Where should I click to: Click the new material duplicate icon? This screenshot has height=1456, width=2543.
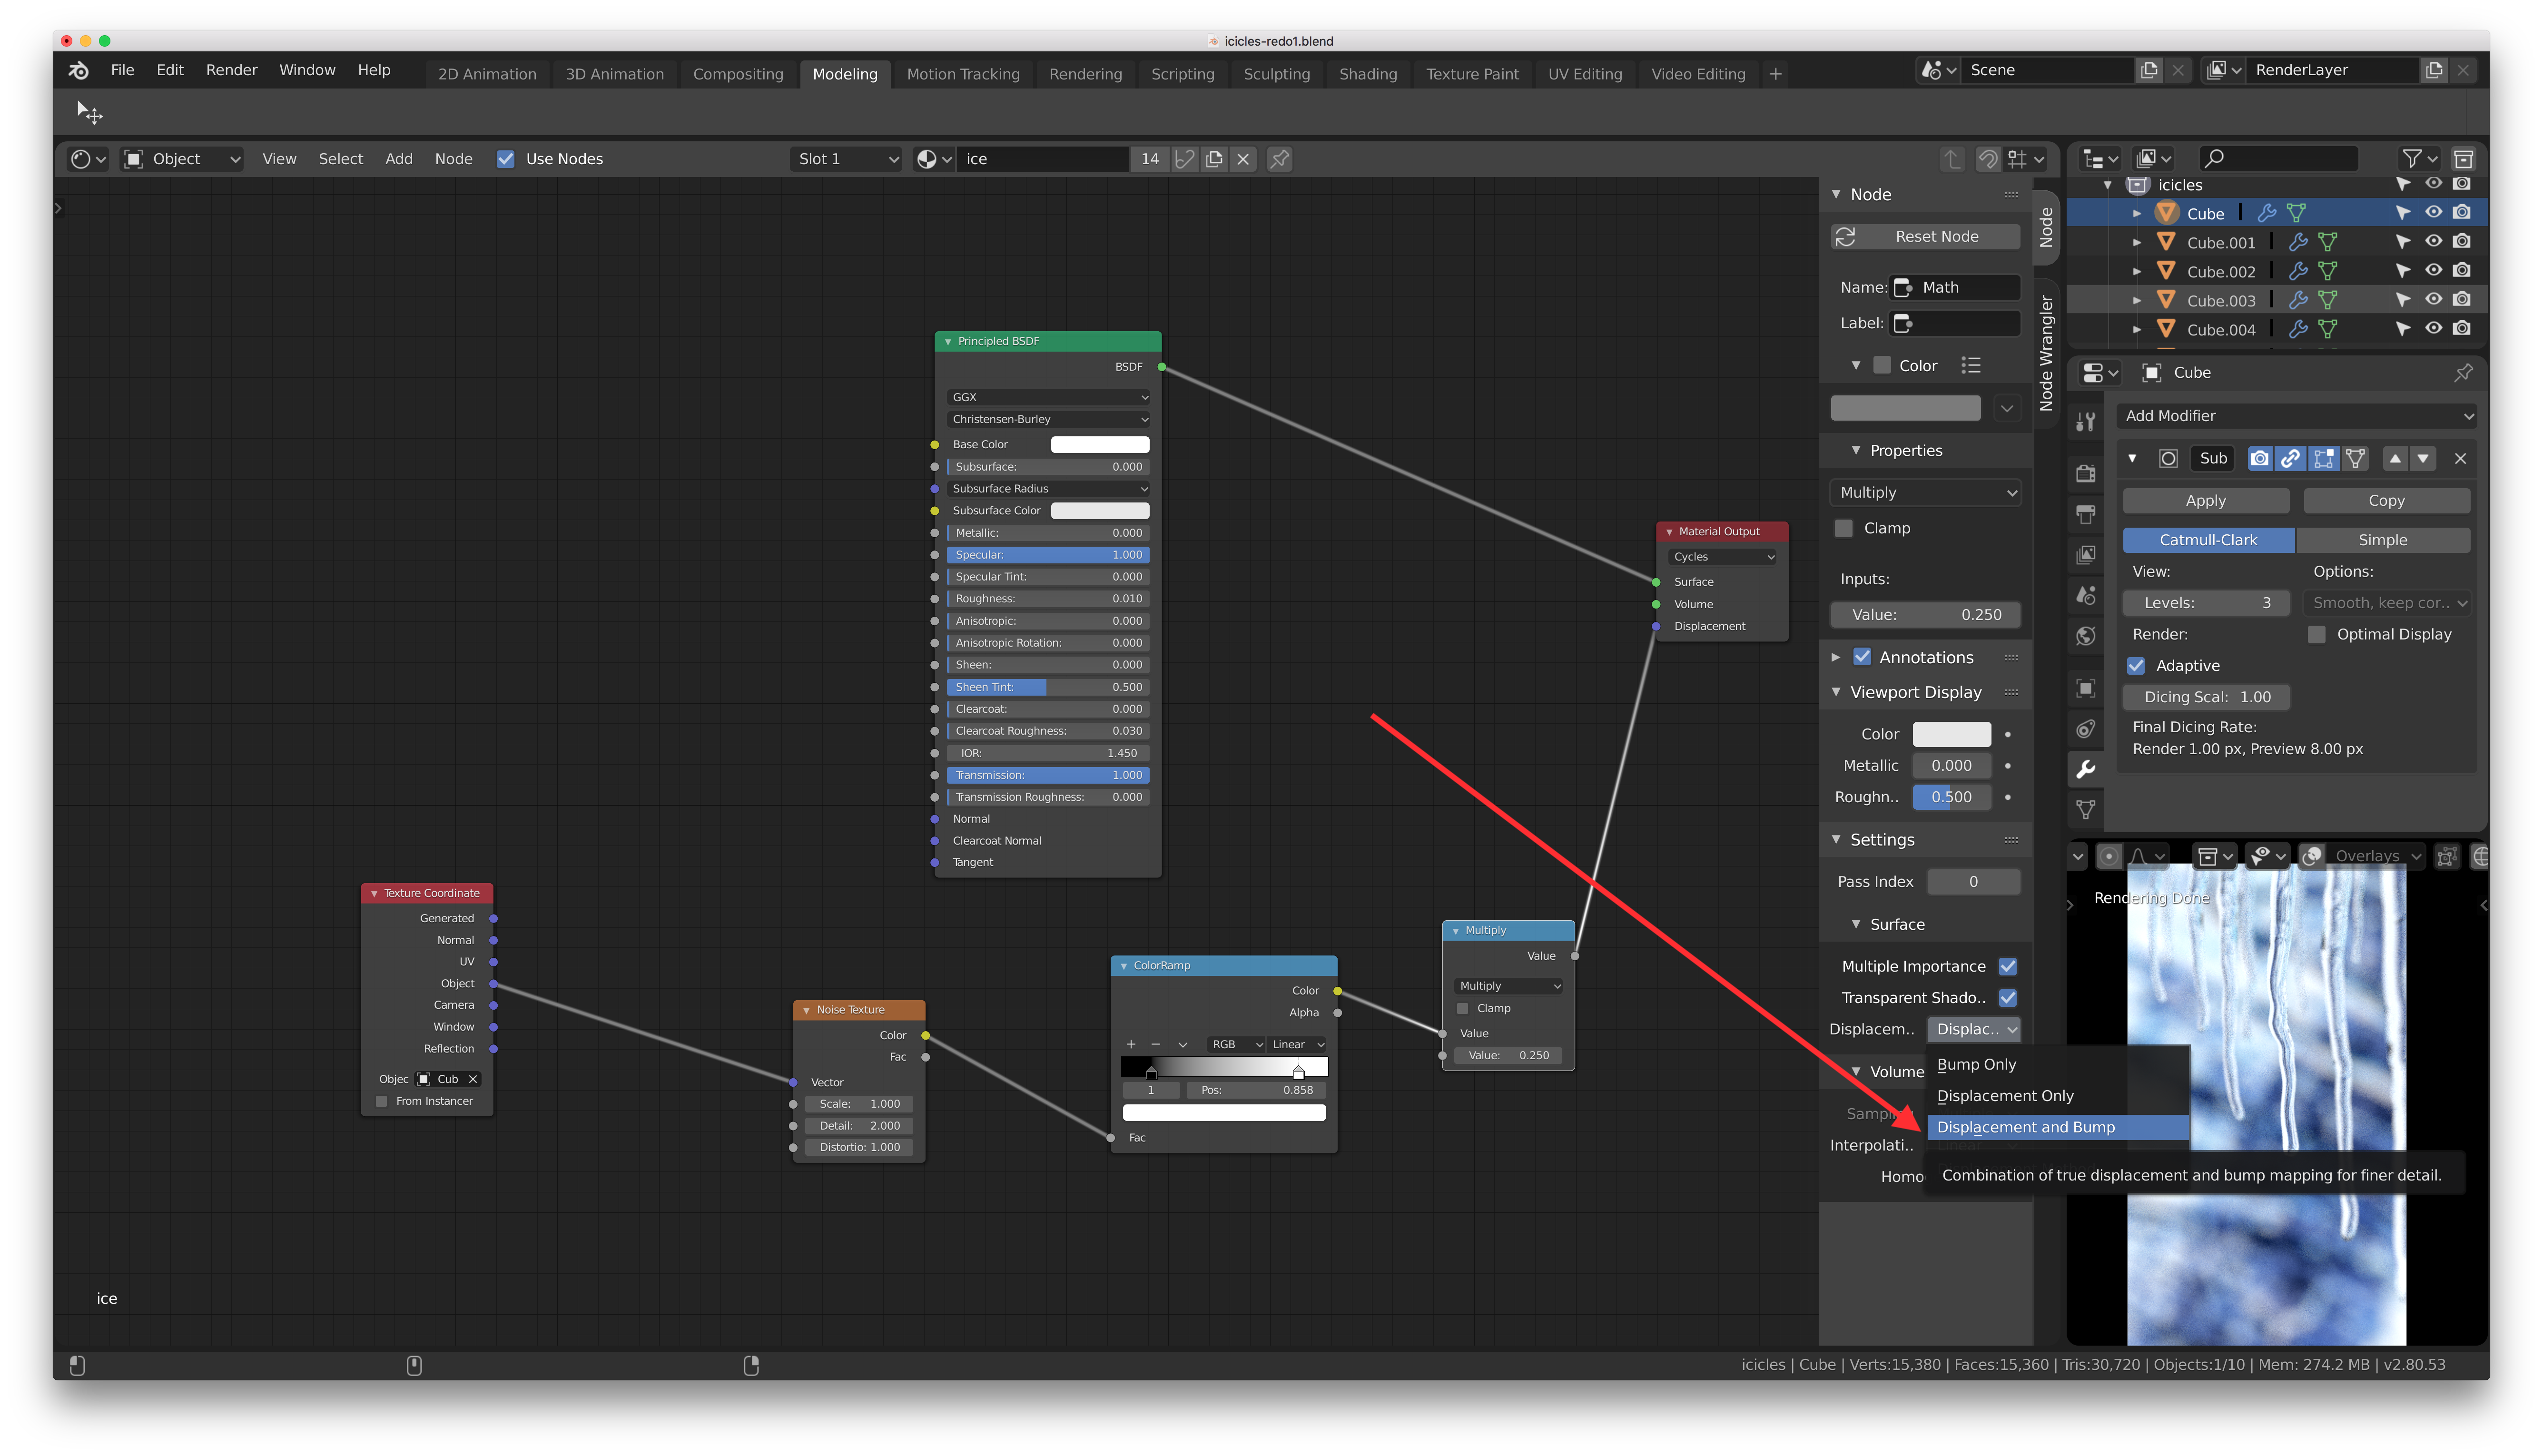tap(1214, 159)
